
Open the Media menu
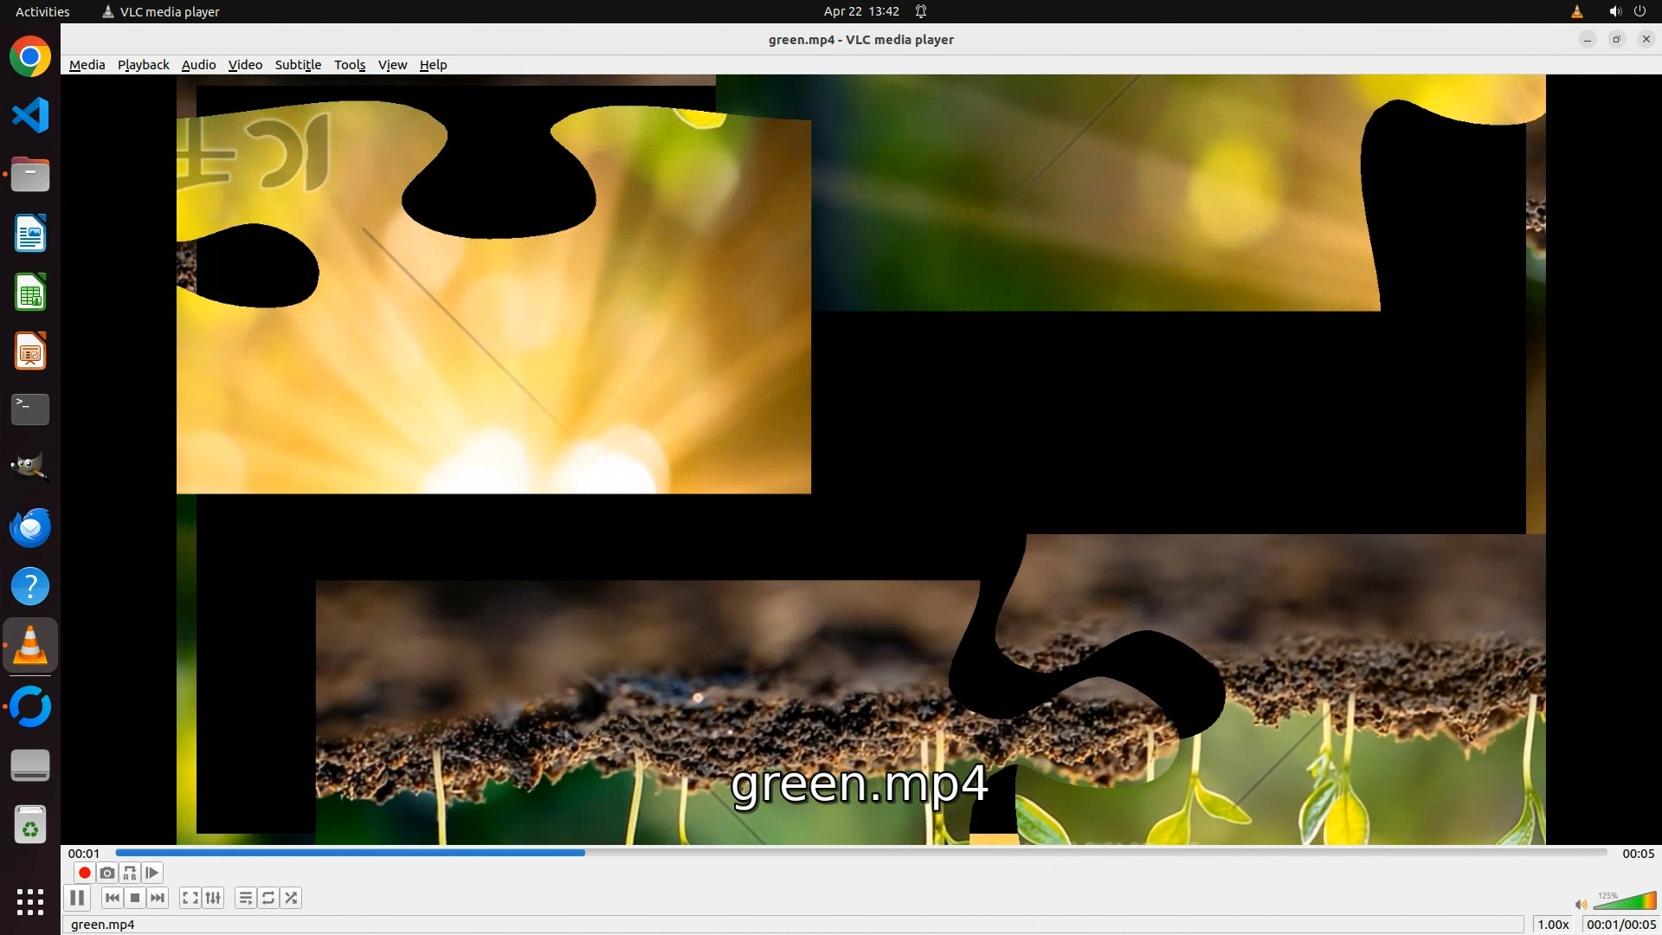tap(87, 65)
